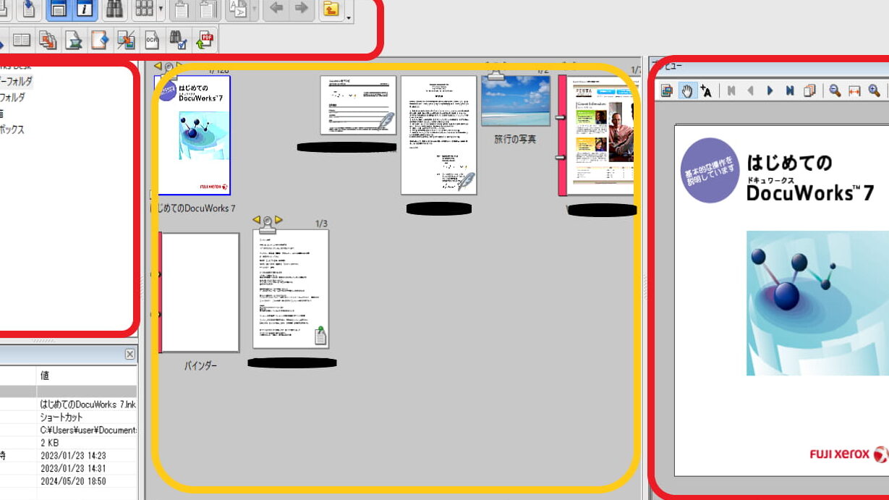
Task: Run OCR with the OCR document icon
Action: pos(152,40)
